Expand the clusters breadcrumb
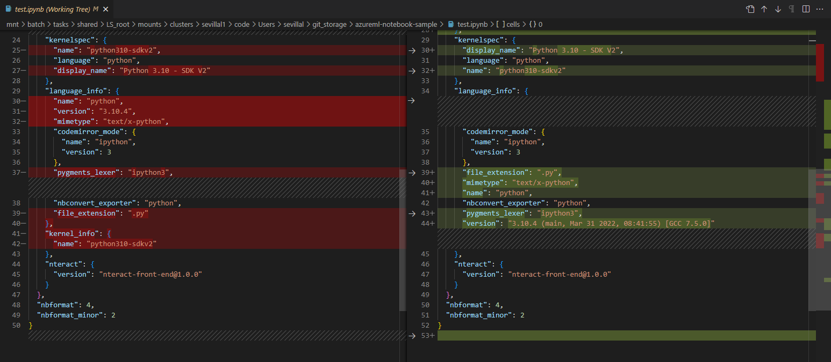The width and height of the screenshot is (831, 362). coord(182,24)
